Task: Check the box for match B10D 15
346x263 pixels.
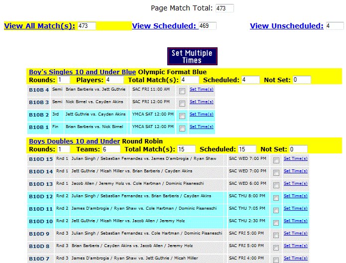Action: (x=276, y=160)
